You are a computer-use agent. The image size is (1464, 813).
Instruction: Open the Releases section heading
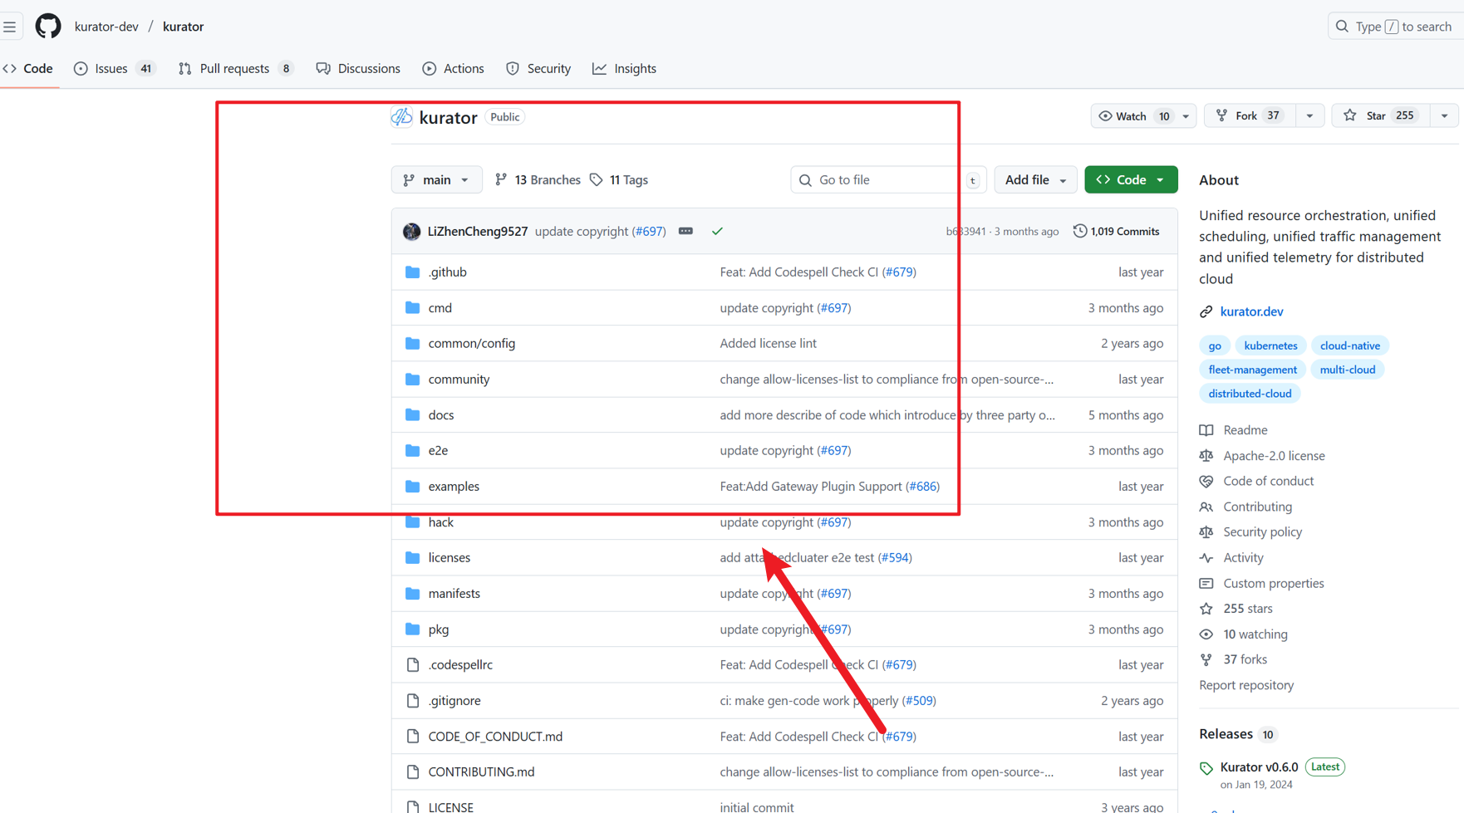(1226, 734)
